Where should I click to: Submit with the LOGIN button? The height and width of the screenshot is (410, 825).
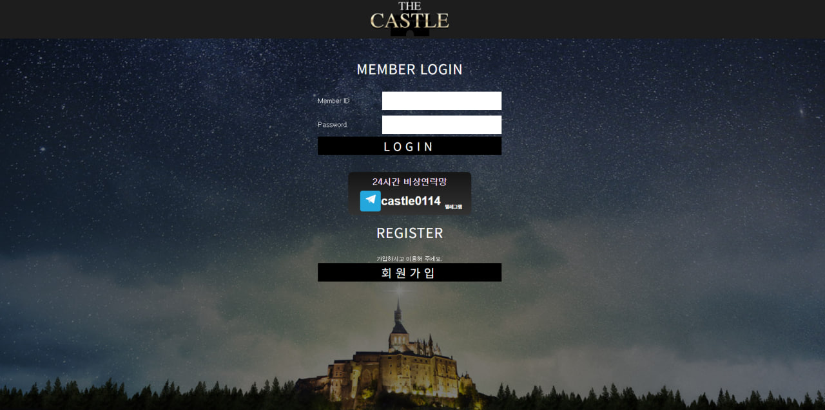[x=409, y=146]
